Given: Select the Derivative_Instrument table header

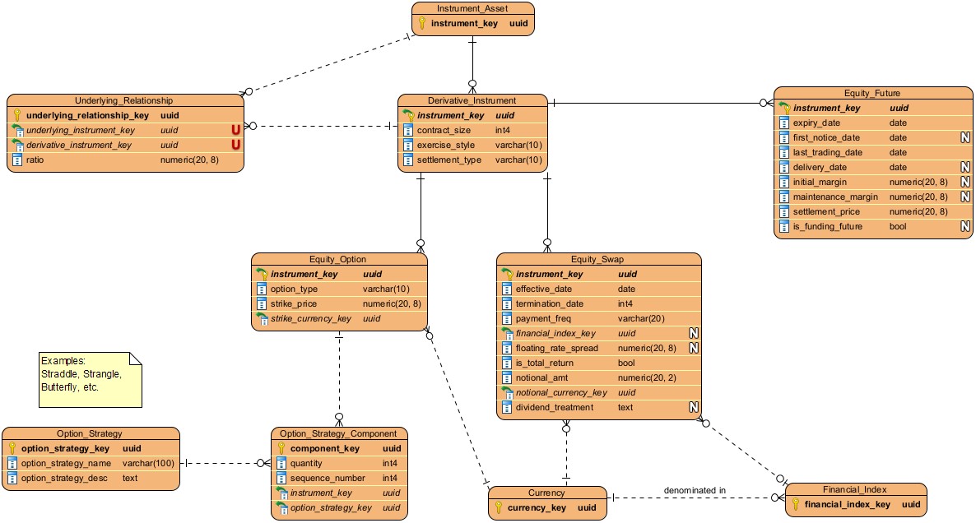Looking at the screenshot, I should [472, 100].
